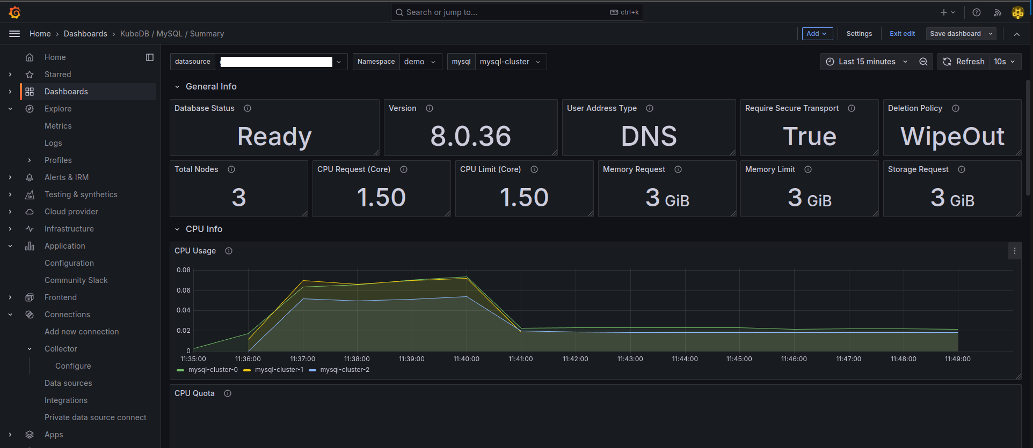The image size is (1033, 448).
Task: Open Save dashboard options arrow
Action: pos(991,34)
